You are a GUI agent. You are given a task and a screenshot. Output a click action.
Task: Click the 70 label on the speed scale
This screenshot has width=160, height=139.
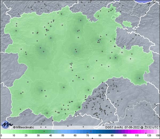[87, 136]
